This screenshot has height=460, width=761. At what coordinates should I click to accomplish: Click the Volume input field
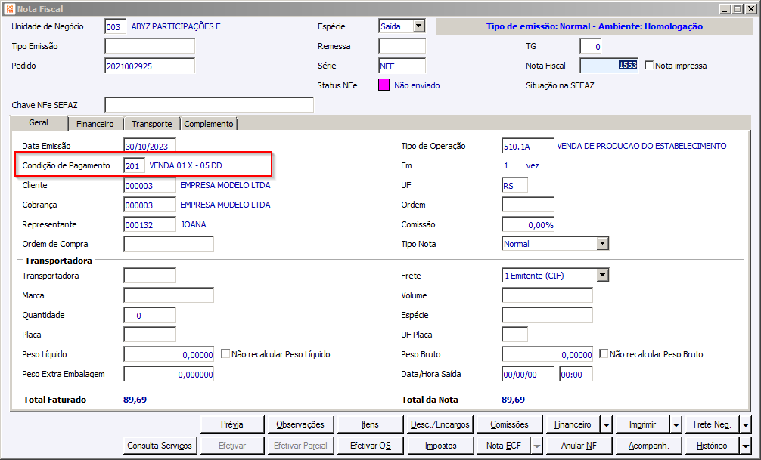pos(548,295)
